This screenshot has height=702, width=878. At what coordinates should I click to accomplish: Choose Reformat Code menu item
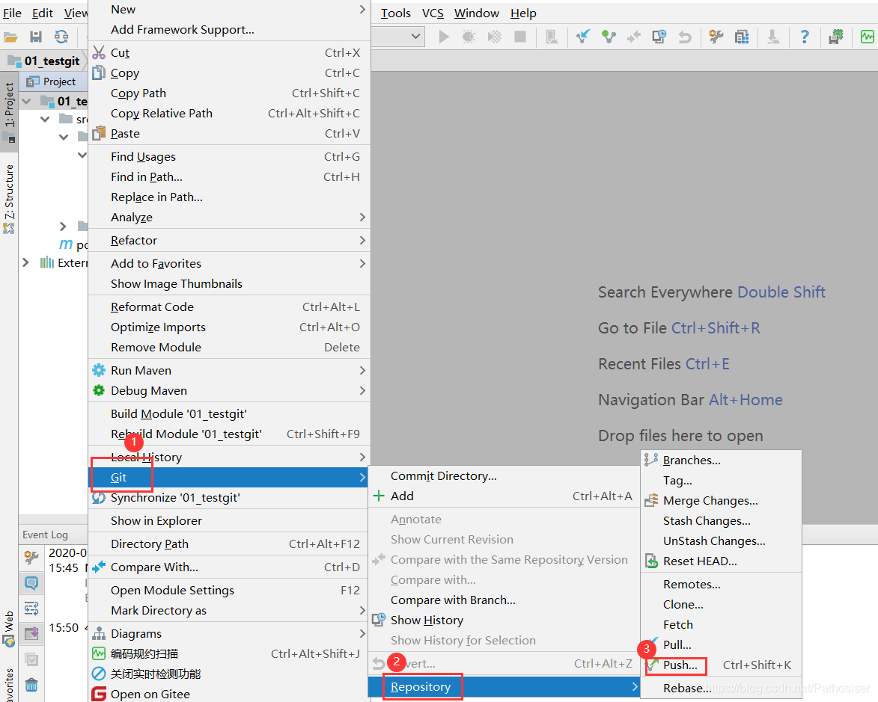pos(229,307)
